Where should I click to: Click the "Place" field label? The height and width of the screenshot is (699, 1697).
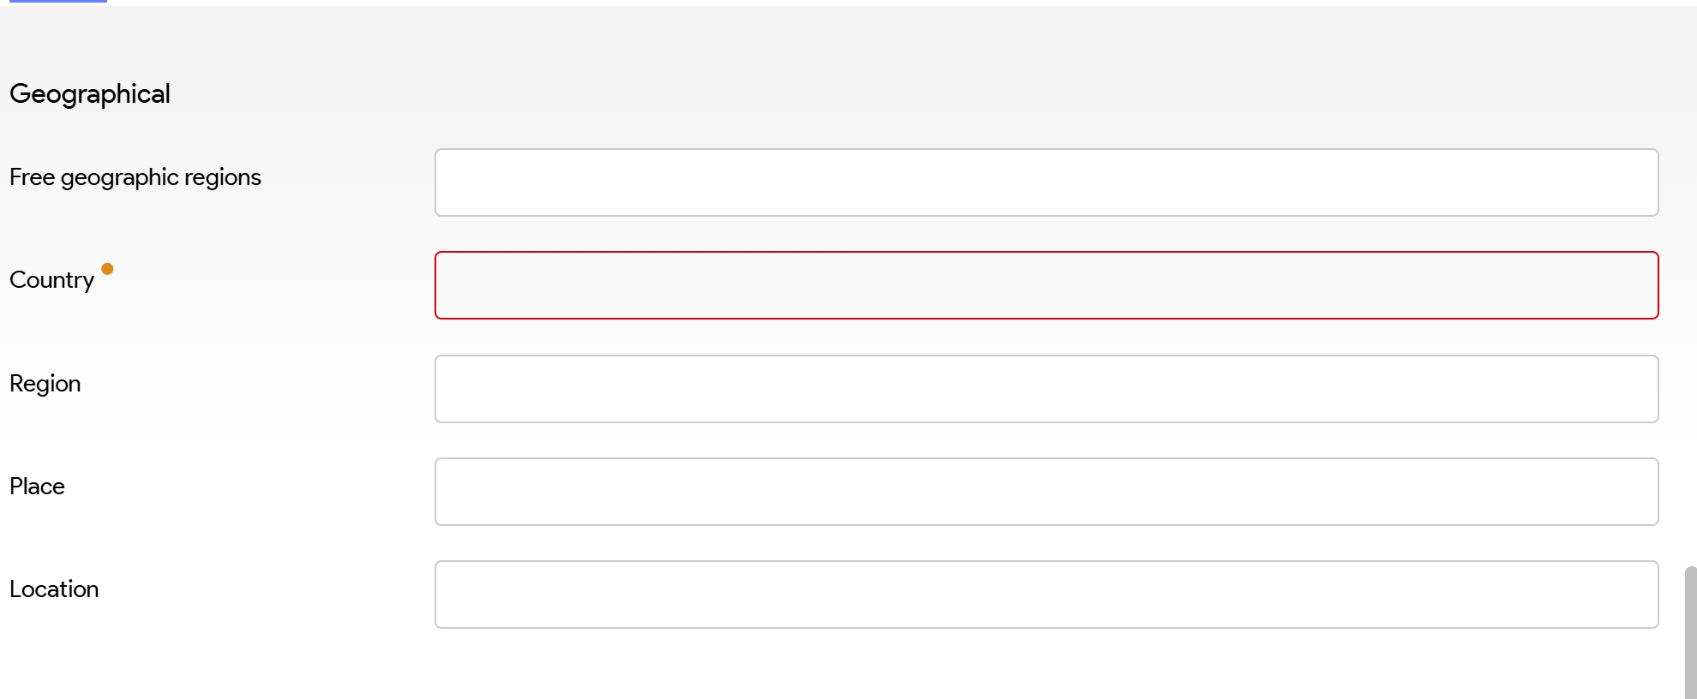point(37,487)
